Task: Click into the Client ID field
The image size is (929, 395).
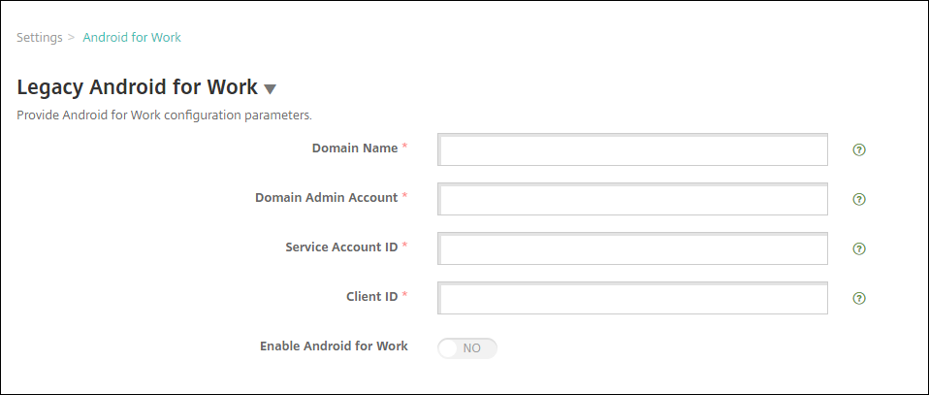Action: coord(633,298)
